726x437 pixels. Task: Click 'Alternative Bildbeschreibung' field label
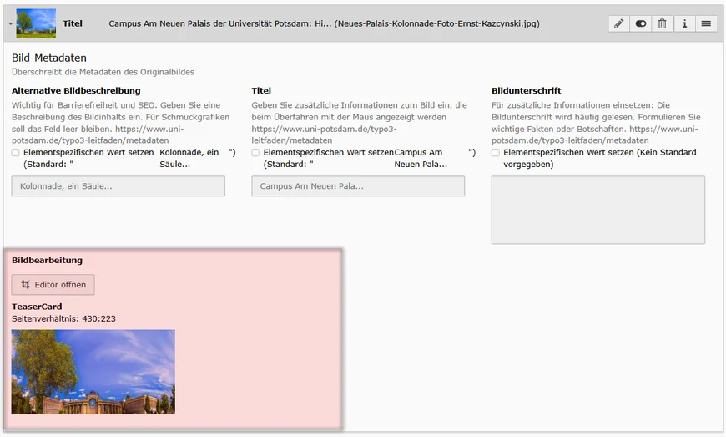(76, 90)
